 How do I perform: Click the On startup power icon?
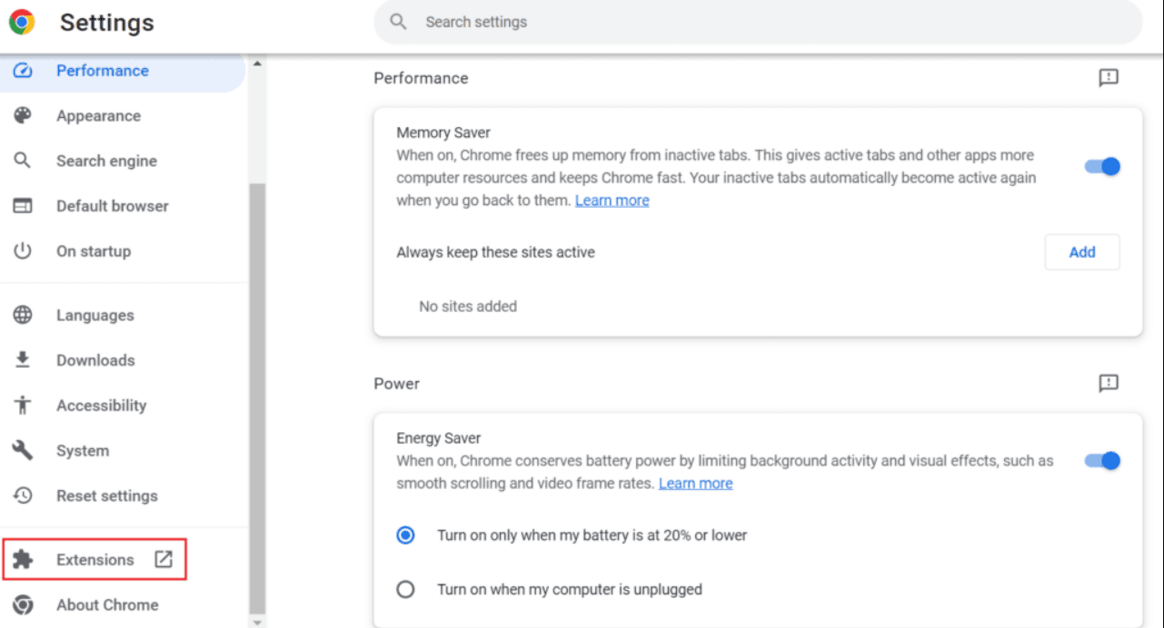[x=23, y=251]
